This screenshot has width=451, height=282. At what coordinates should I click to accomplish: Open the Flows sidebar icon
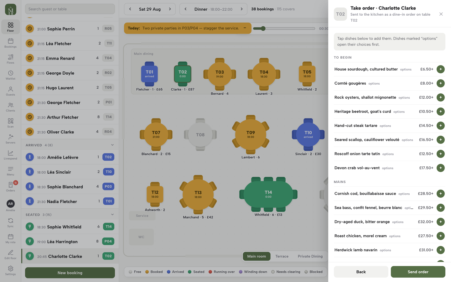10,59
